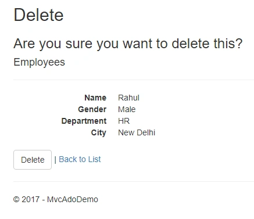The image size is (254, 219).
Task: Click the Gender field label
Action: coord(92,109)
